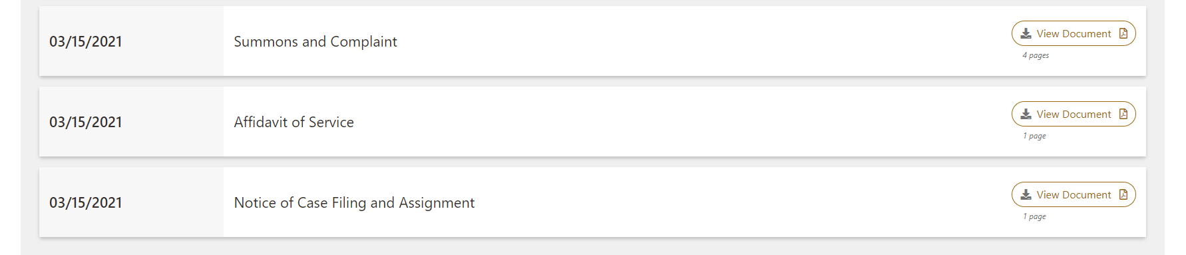This screenshot has height=255, width=1186.
Task: Click empty area of Affidavit of Service row
Action: pyautogui.click(x=679, y=122)
